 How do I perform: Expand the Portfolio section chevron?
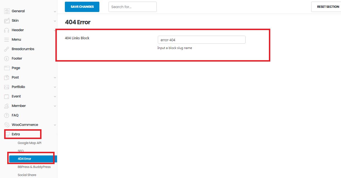pos(55,87)
